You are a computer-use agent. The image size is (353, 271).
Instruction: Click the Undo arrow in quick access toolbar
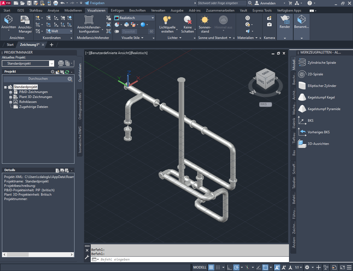point(62,3)
